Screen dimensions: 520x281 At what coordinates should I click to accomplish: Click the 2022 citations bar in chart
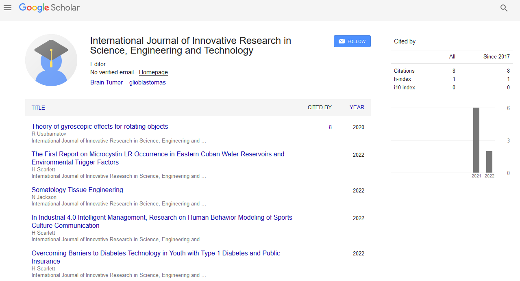[x=489, y=162]
